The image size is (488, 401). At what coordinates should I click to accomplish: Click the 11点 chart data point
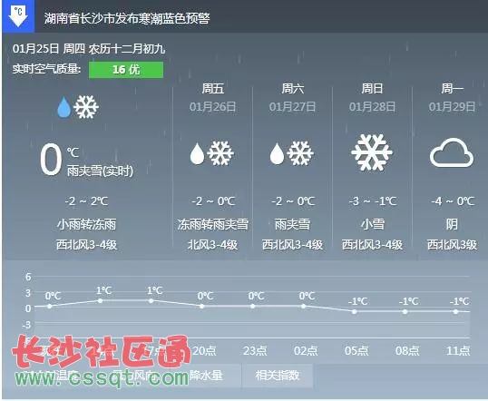coord(455,311)
